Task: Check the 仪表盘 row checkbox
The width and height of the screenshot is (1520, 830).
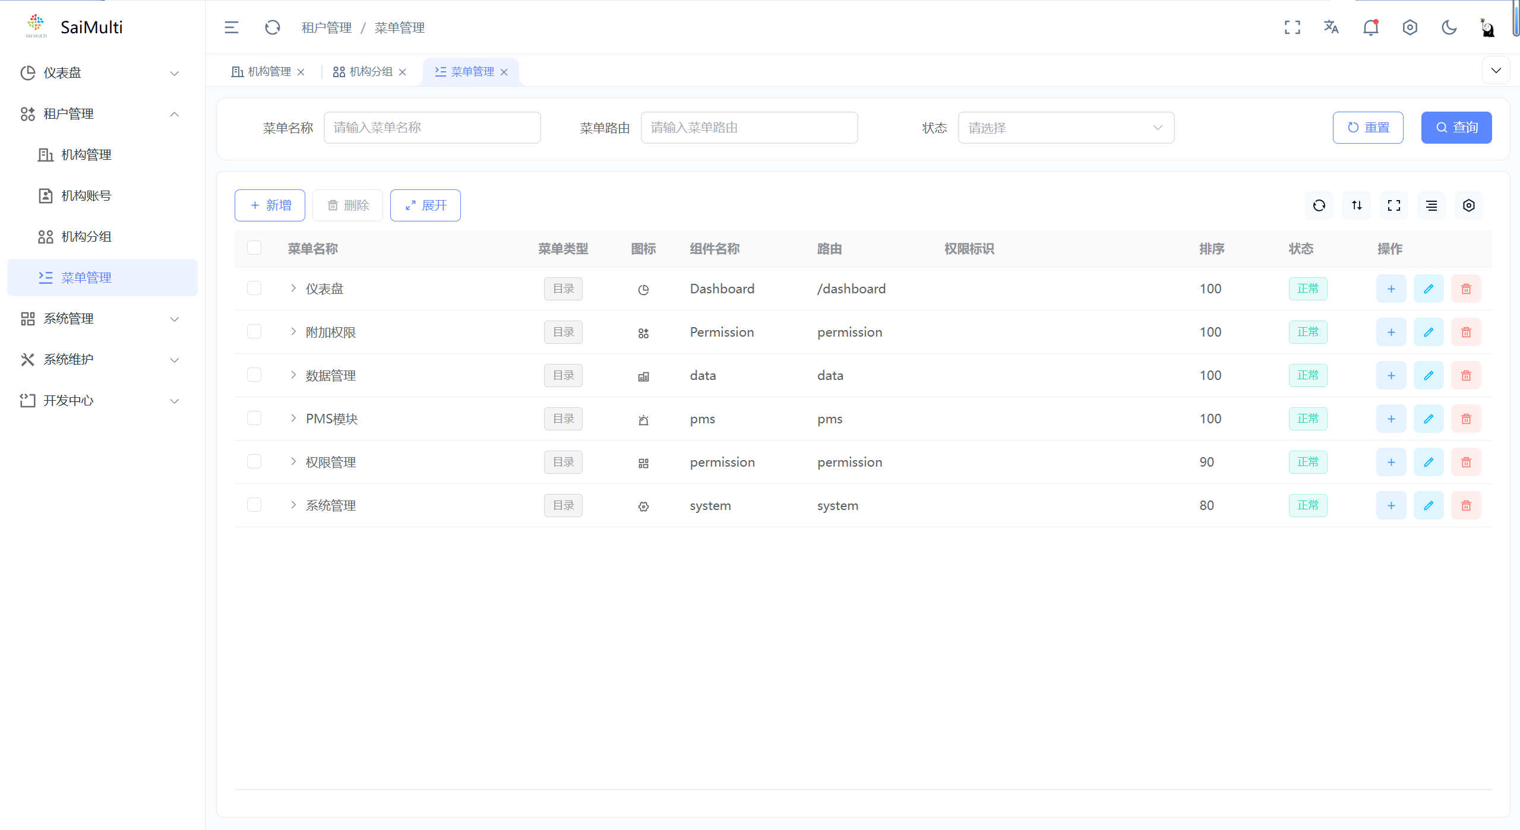Action: (x=254, y=289)
